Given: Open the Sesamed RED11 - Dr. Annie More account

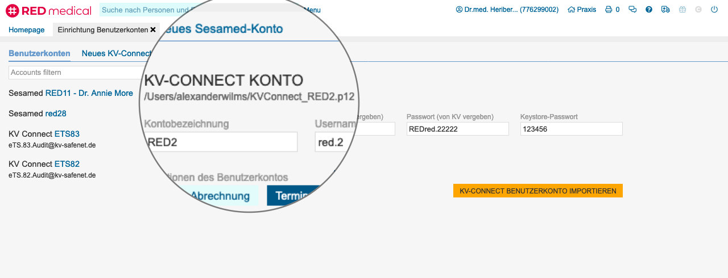Looking at the screenshot, I should (89, 93).
